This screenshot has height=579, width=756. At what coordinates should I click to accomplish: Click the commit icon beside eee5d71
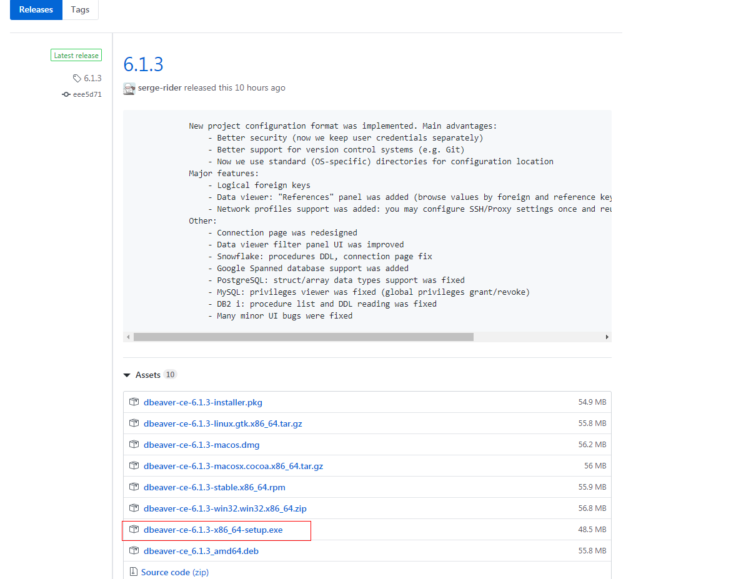click(66, 94)
